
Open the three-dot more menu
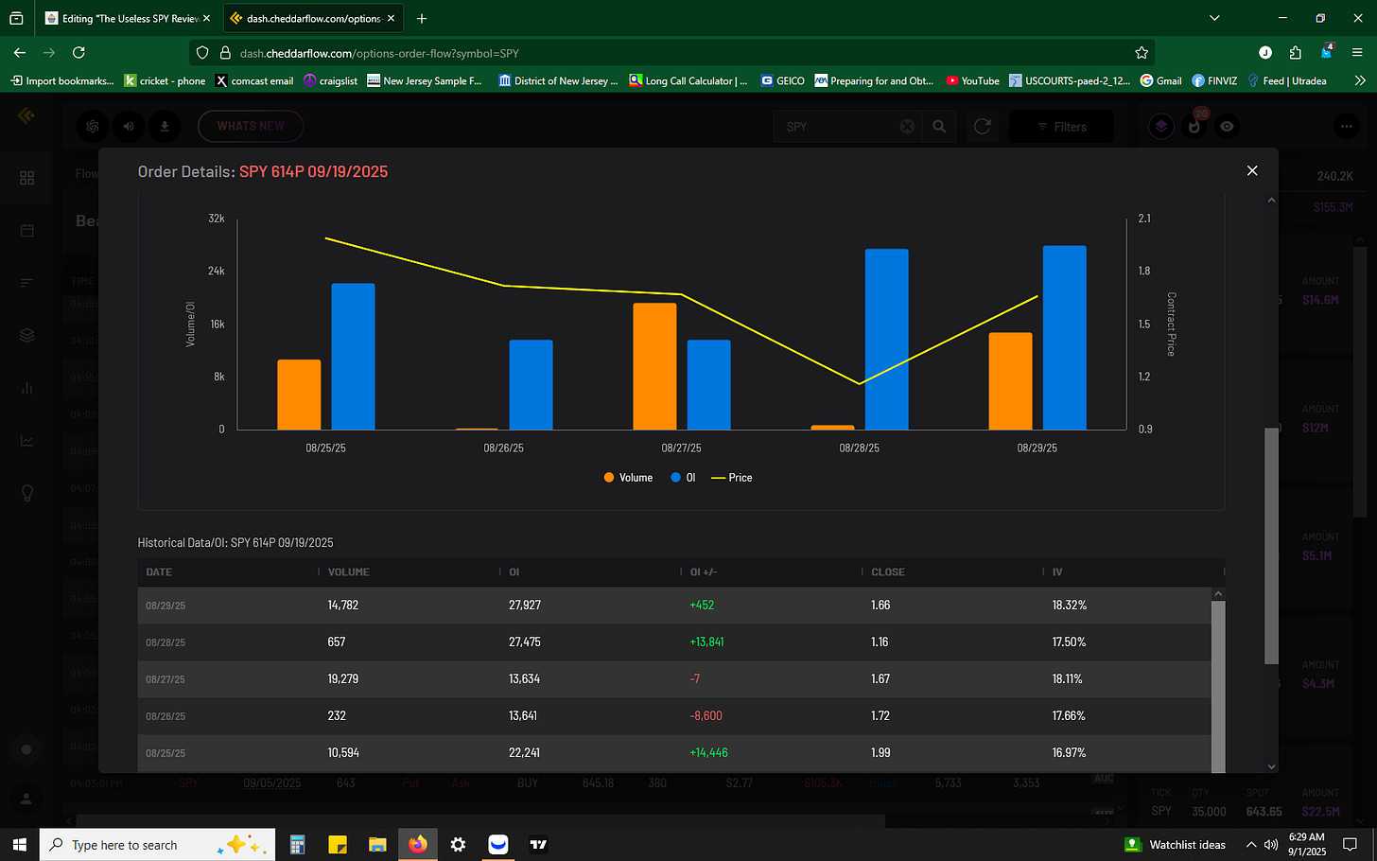click(x=1346, y=126)
